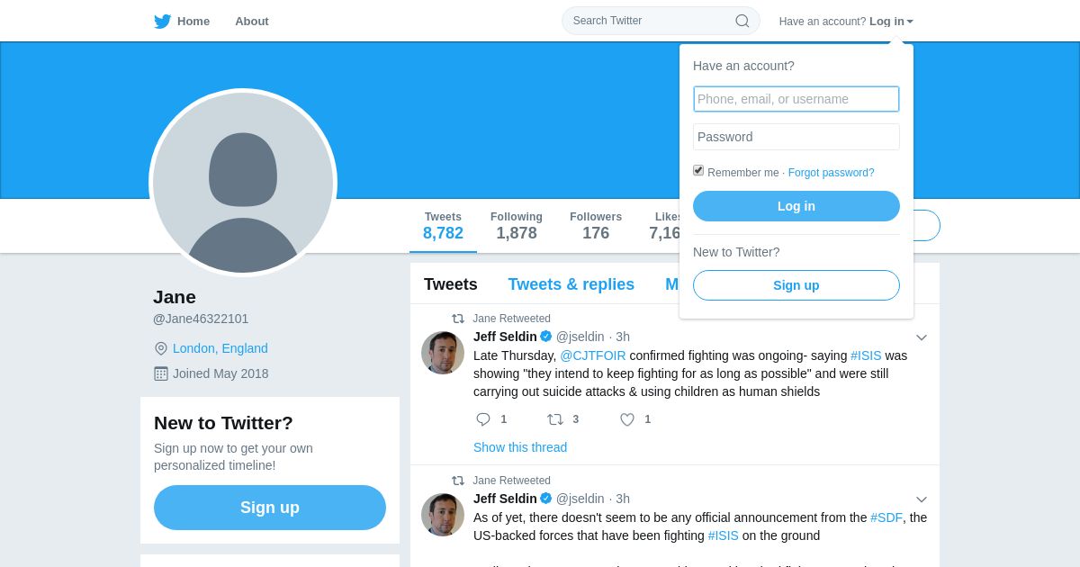Like the first Jeff Seldin tweet

click(627, 419)
